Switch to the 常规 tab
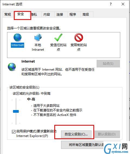This screenshot has width=130, height=154. click(8, 15)
